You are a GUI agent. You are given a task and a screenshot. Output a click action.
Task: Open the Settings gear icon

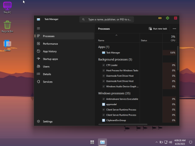pos(38,121)
